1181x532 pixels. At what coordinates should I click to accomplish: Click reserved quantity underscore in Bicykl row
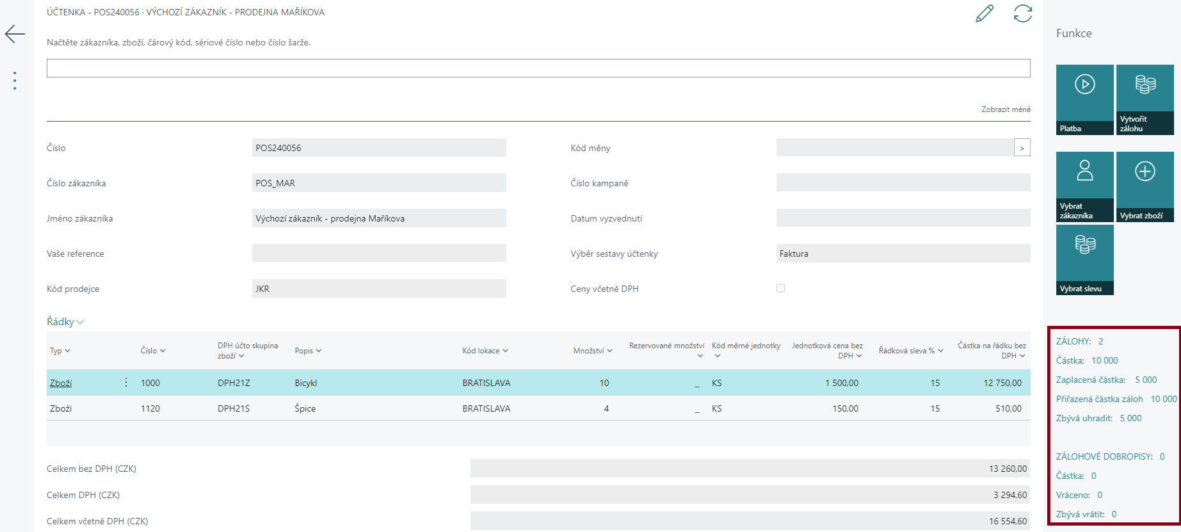[697, 383]
